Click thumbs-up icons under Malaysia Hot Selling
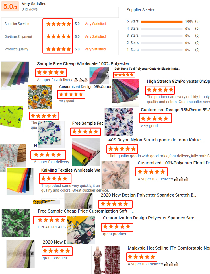 point(171,264)
